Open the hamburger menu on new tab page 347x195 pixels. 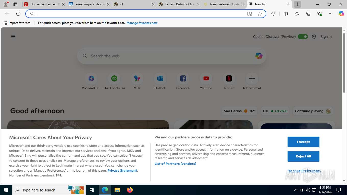13,37
